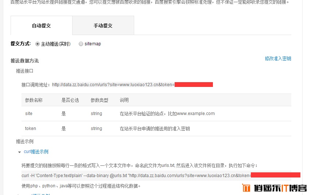Viewport: 315px width, 195px height.
Task: Click the 说明 column header
Action: coord(124,100)
